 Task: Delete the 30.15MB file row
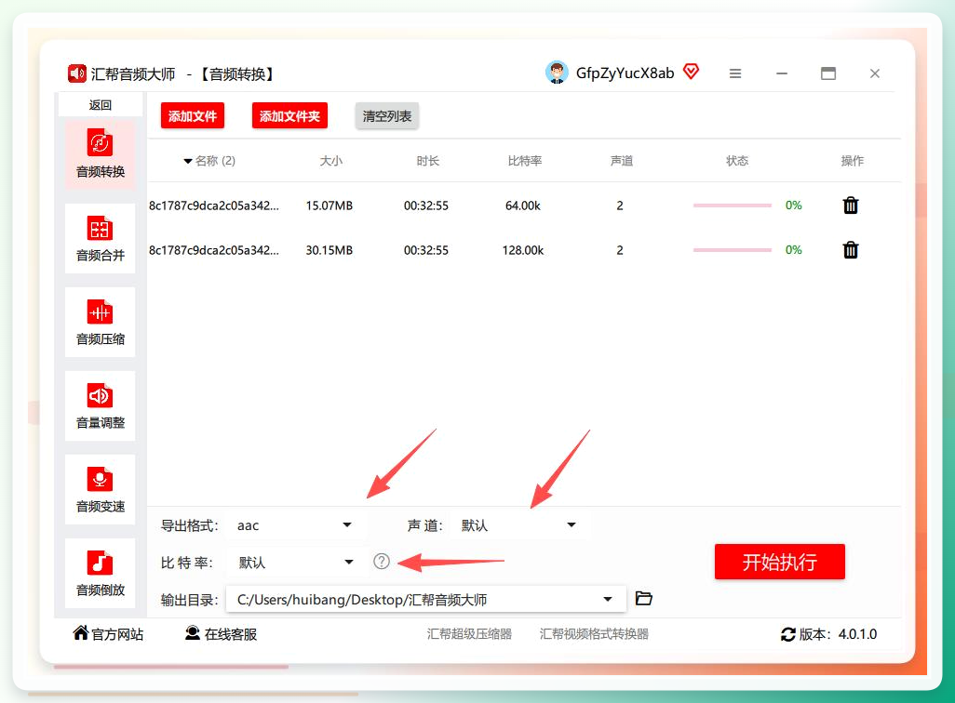point(851,250)
